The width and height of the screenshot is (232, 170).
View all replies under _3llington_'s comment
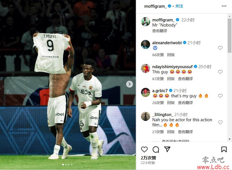(x=175, y=141)
